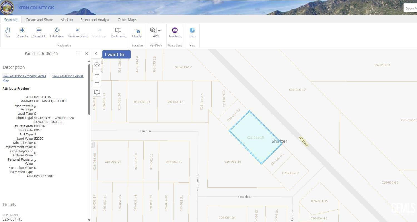Select highlighted parcel 026-061-15 on map

point(255,137)
